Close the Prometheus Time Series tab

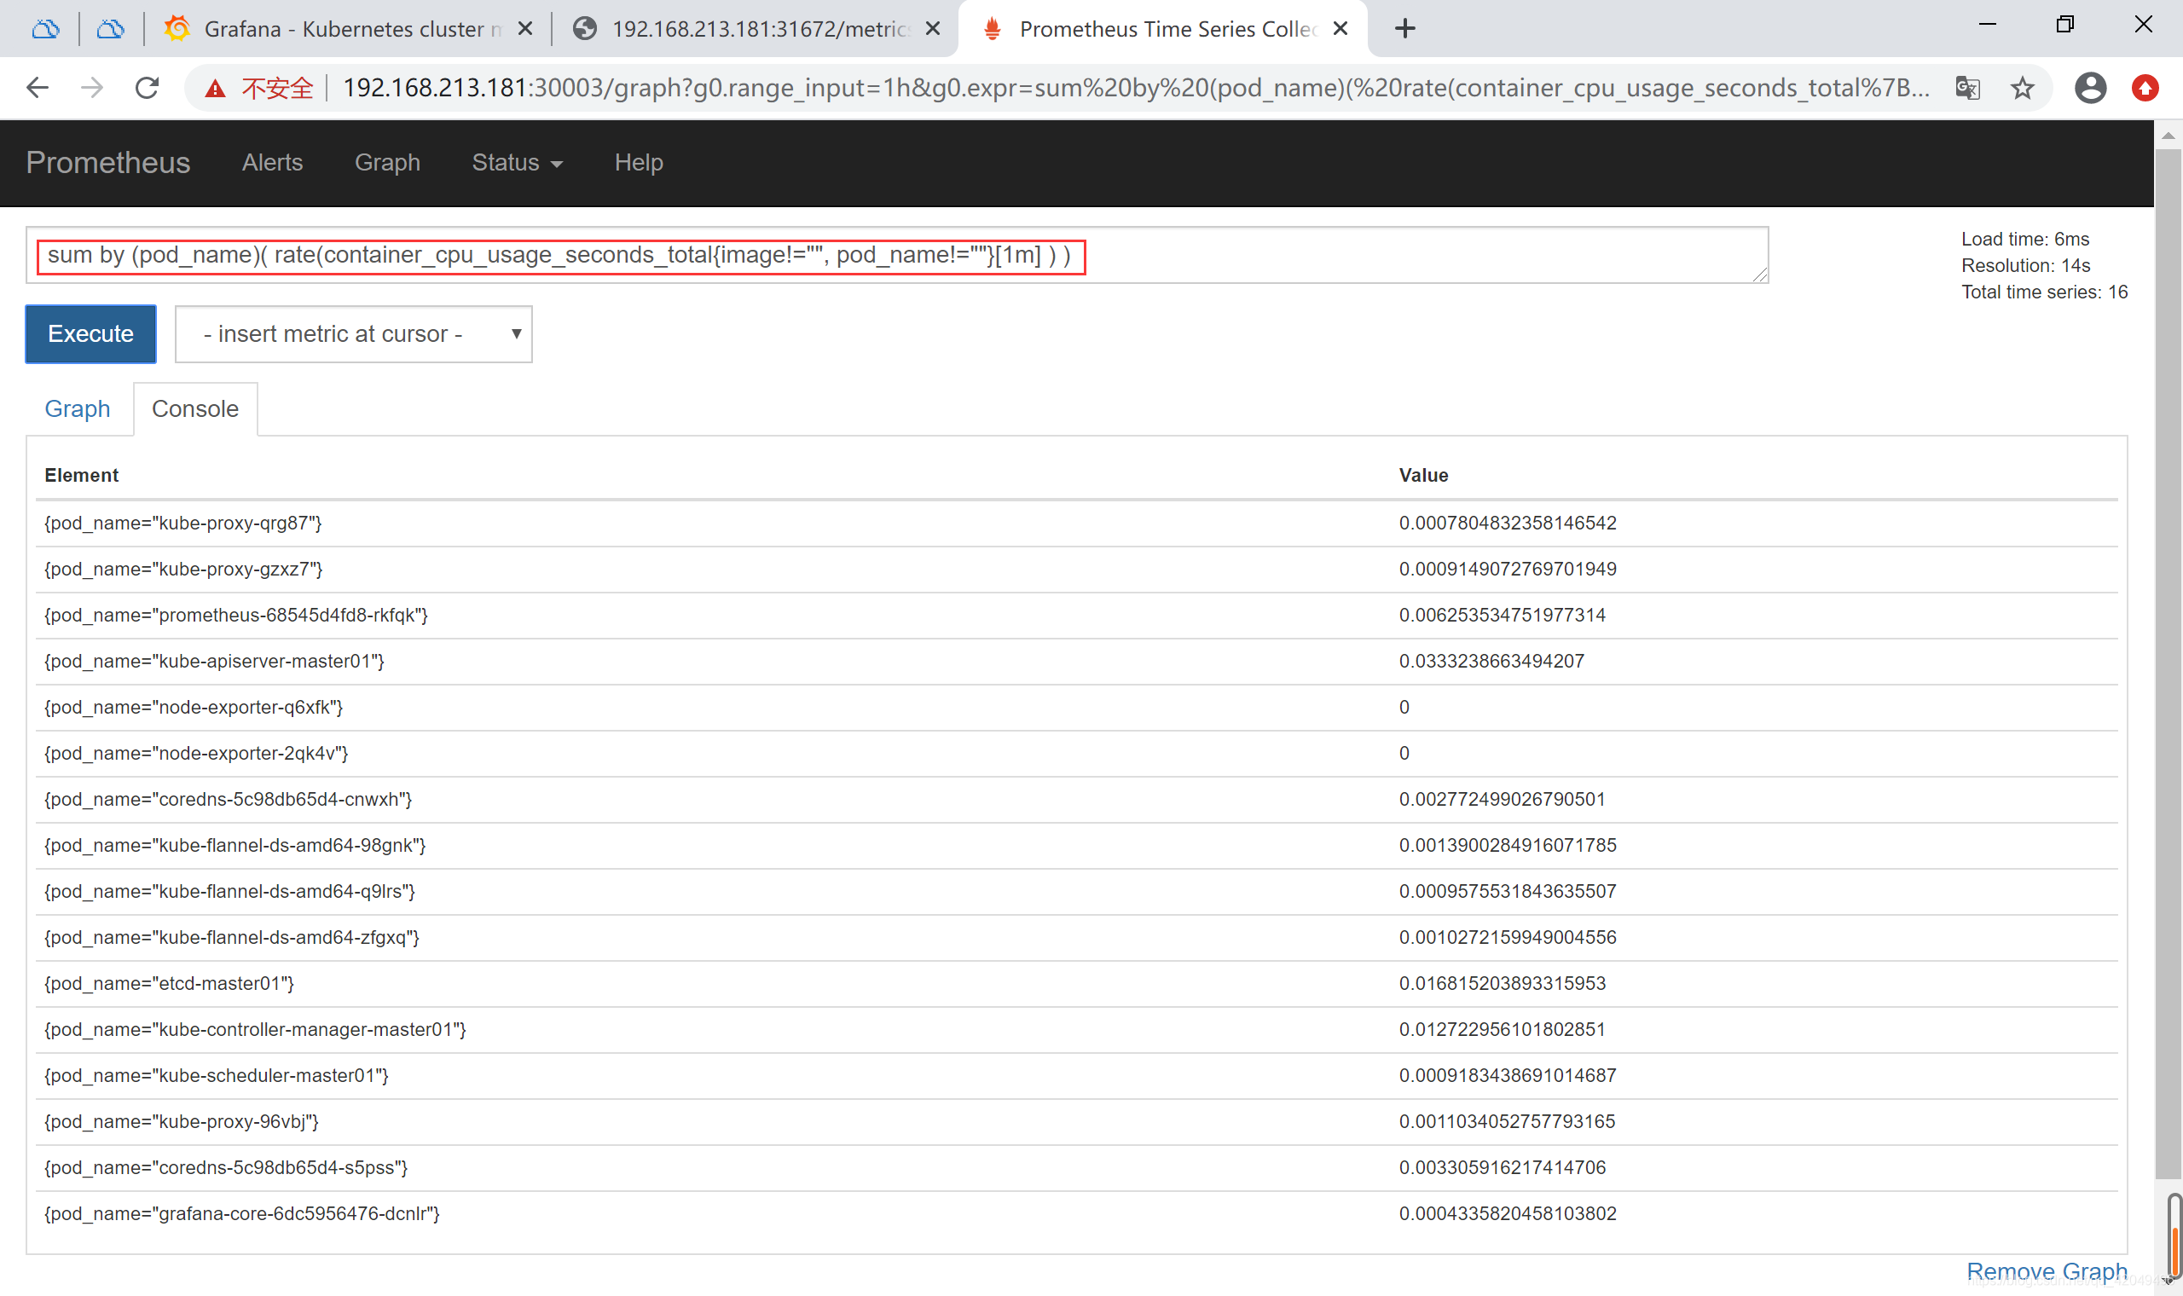[1340, 29]
